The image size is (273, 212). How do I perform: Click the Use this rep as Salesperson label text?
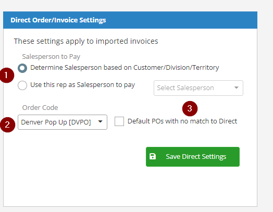[x=82, y=85]
